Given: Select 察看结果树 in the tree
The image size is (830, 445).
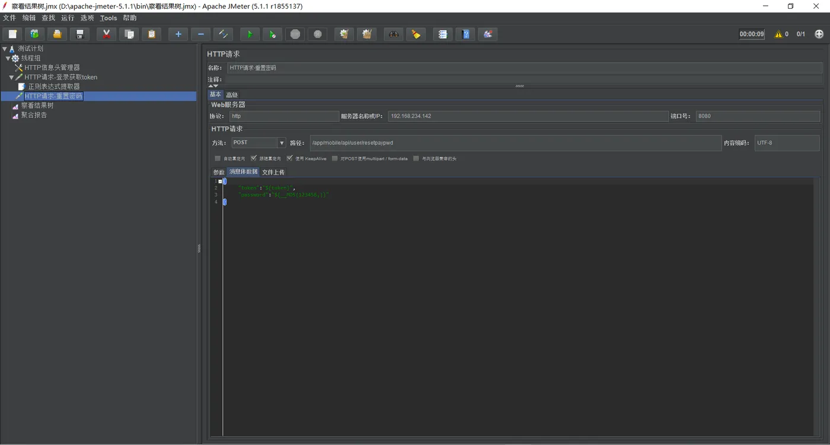Looking at the screenshot, I should 37,106.
